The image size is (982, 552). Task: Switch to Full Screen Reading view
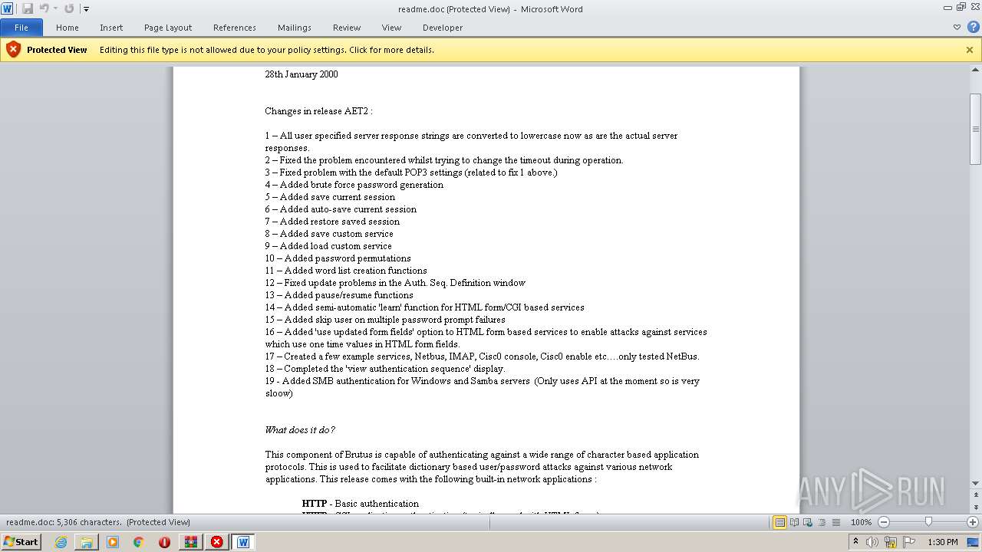pos(794,522)
